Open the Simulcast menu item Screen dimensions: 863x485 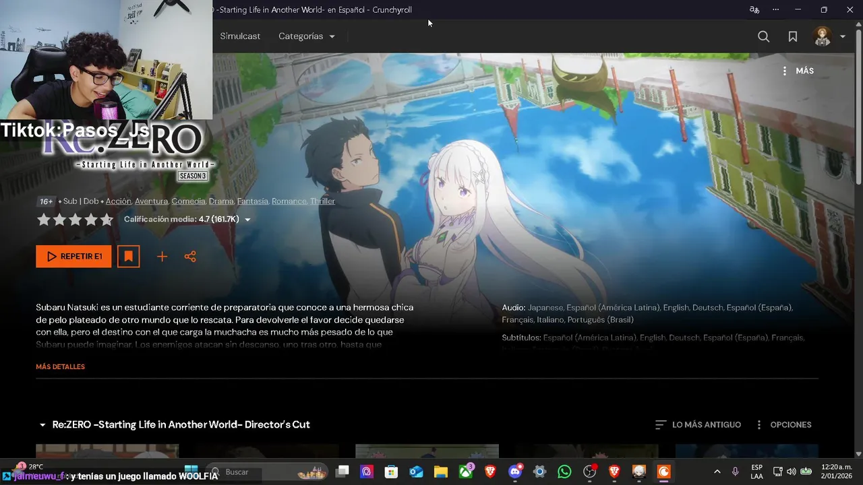click(240, 36)
